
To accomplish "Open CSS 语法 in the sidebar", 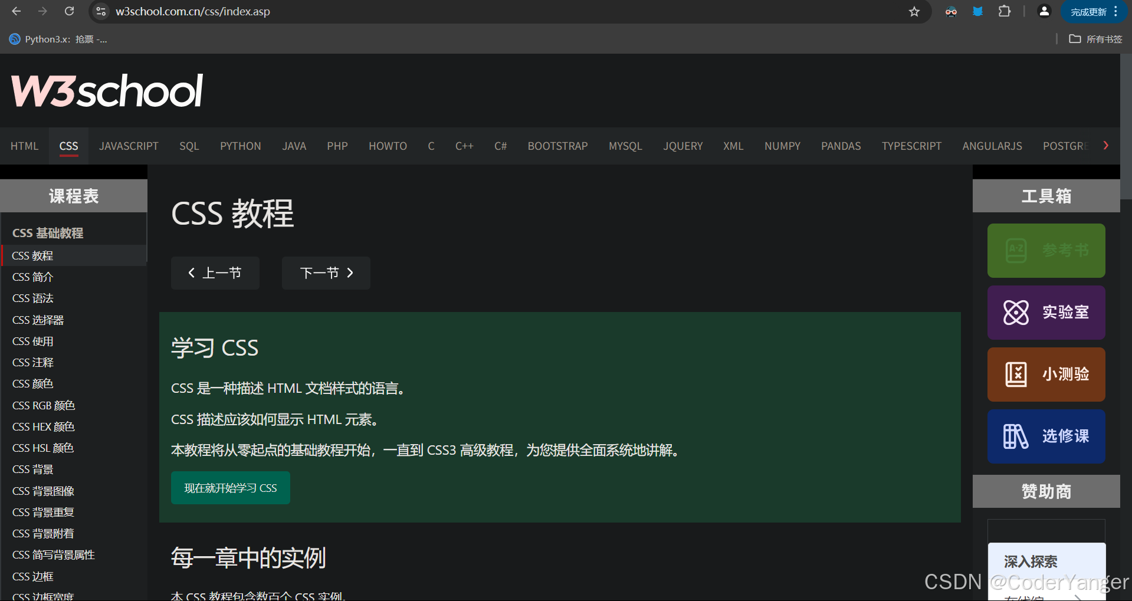I will tap(74, 298).
